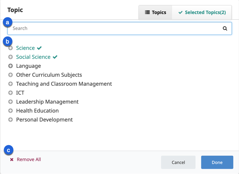Switch to the Topics tab
This screenshot has width=239, height=174.
(155, 13)
